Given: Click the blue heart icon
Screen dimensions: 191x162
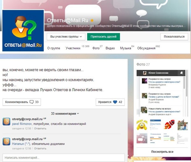Looking at the screenshot, I should (115, 102).
